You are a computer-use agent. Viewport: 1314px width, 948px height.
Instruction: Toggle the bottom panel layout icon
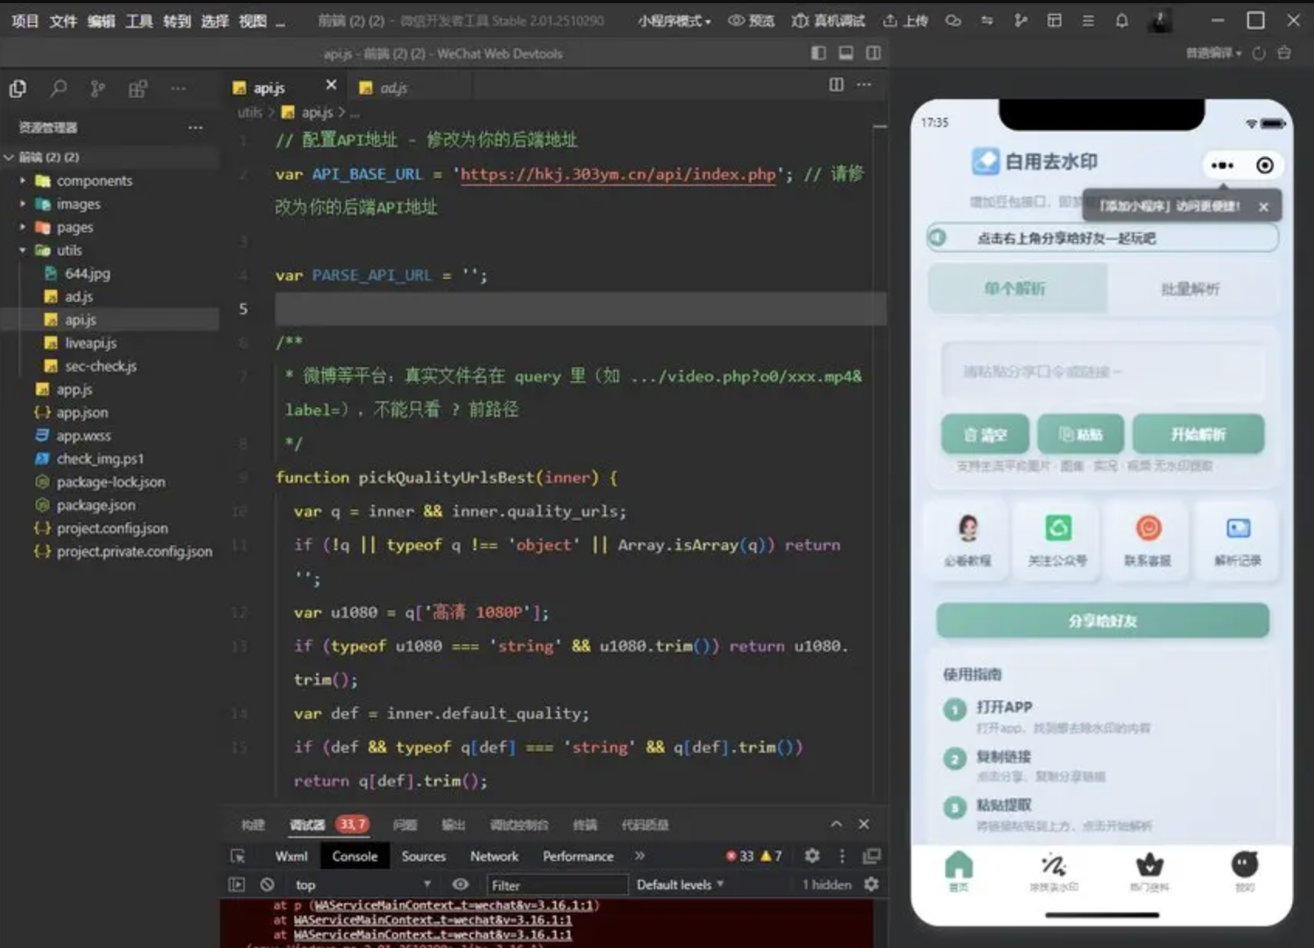coord(846,53)
